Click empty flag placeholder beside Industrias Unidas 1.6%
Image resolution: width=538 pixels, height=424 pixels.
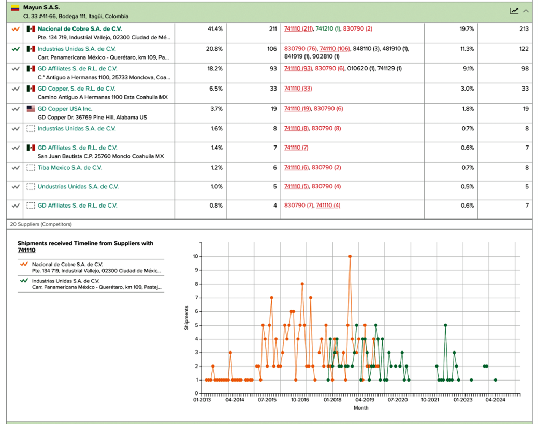(x=31, y=128)
